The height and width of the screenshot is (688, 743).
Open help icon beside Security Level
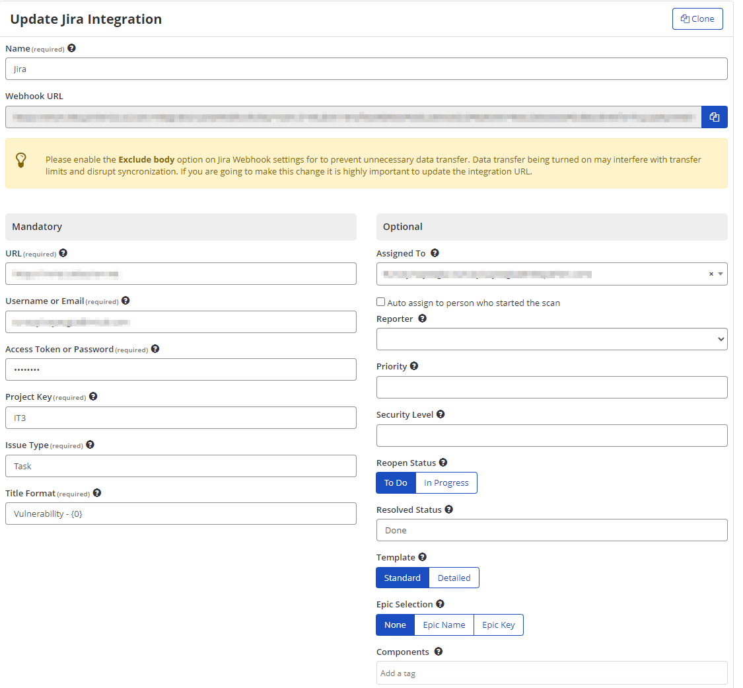441,414
